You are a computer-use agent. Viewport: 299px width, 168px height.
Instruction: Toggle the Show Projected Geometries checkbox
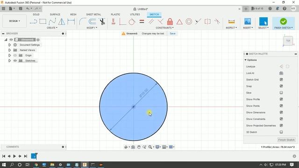click(281, 126)
